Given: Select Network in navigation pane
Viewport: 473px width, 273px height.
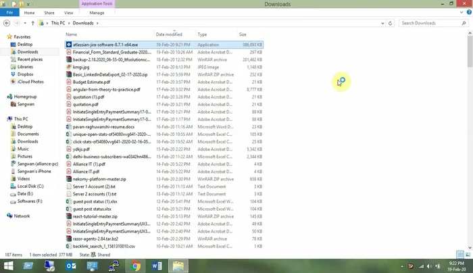Looking at the screenshot, I should click(x=22, y=216).
